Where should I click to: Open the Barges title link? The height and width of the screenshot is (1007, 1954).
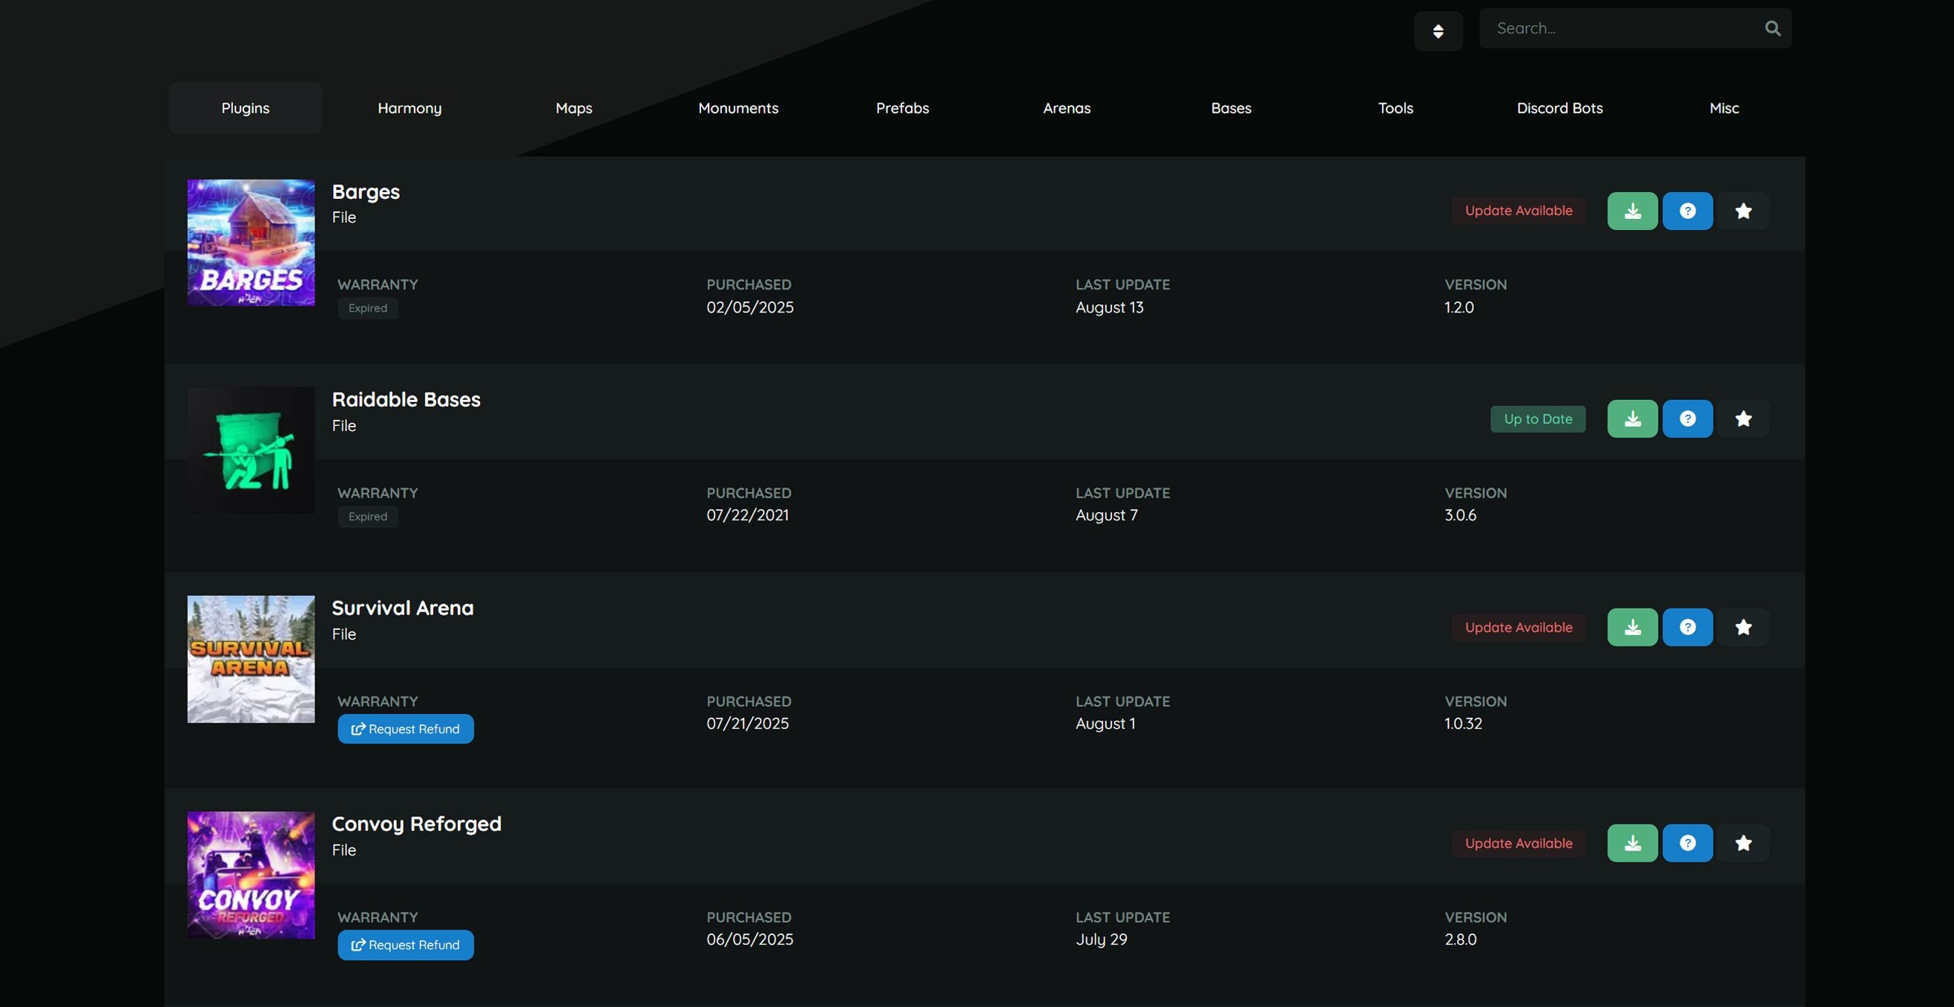tap(366, 192)
